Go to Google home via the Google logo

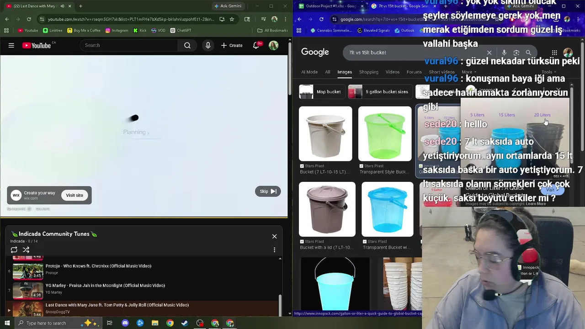(x=315, y=52)
